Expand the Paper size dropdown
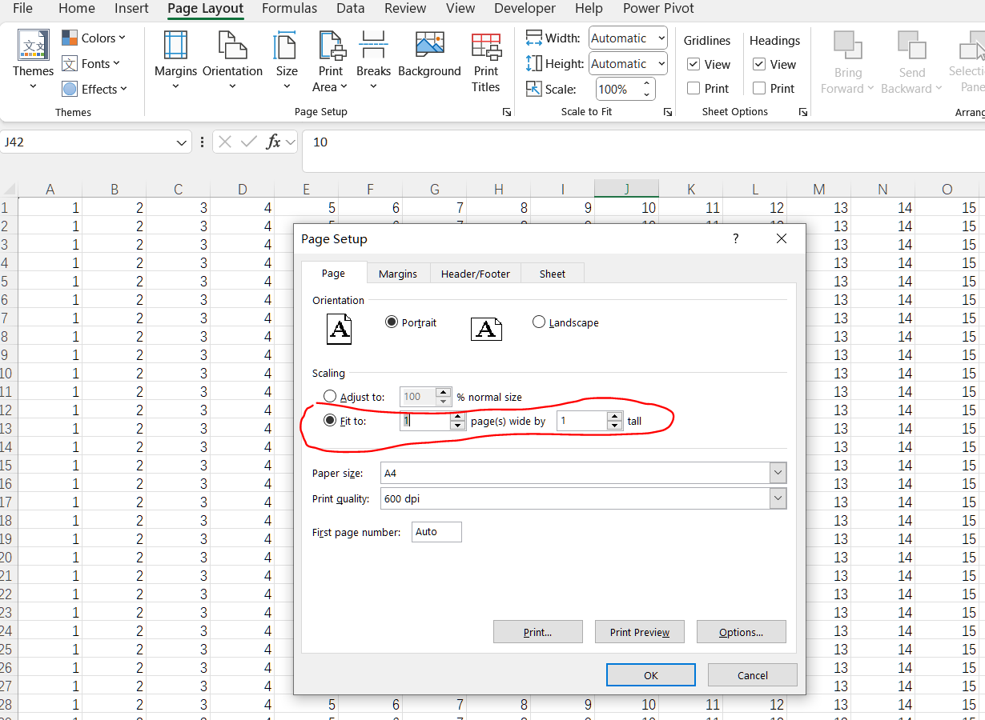This screenshot has height=720, width=985. 778,473
